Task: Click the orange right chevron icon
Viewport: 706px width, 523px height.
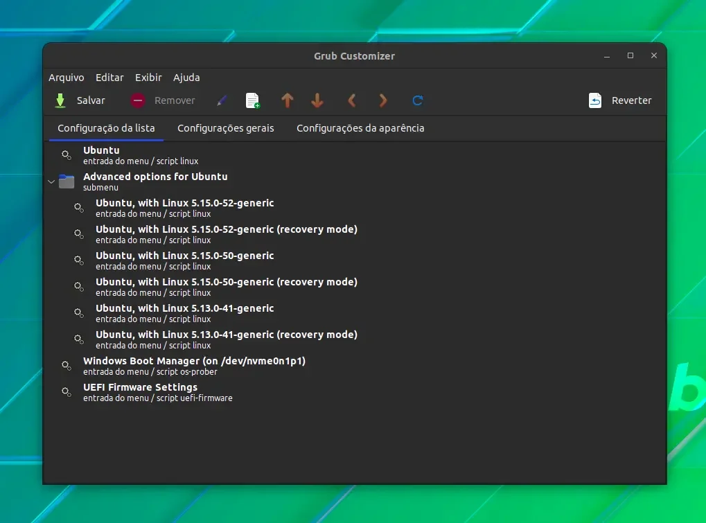Action: [x=382, y=100]
